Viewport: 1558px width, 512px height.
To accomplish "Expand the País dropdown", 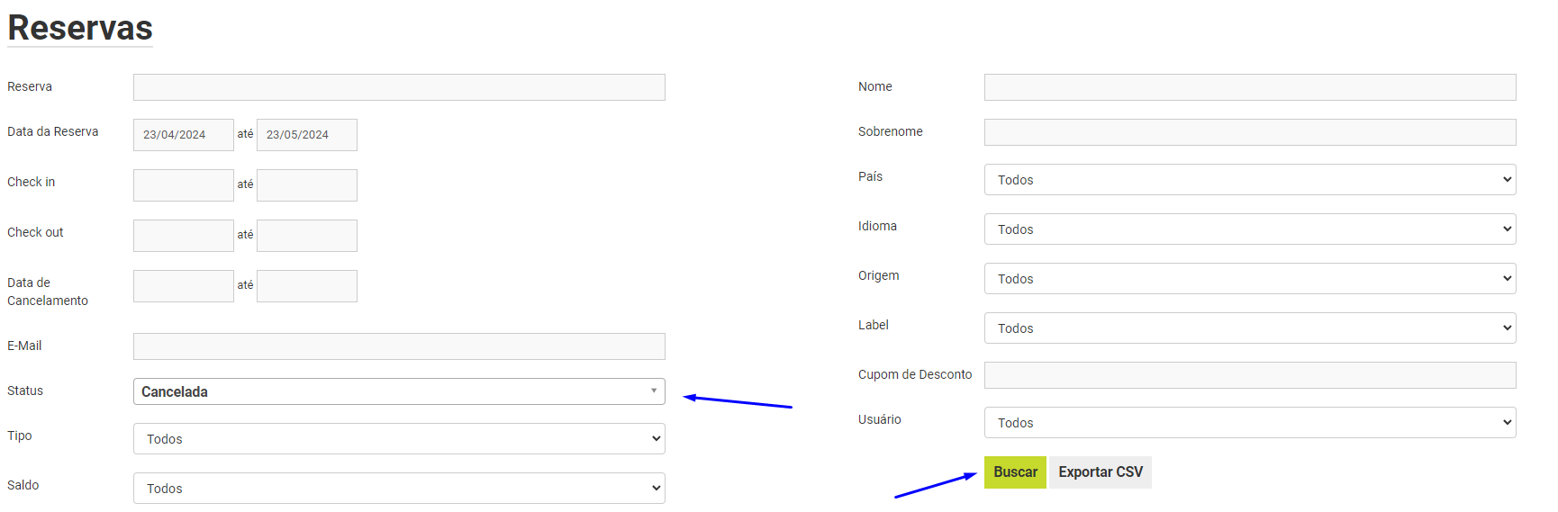I will [1250, 179].
